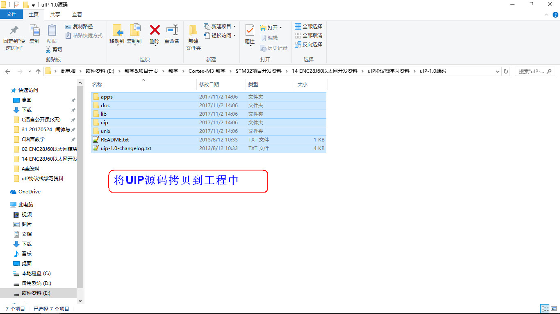The height and width of the screenshot is (314, 560).
Task: Switch to large icons view at bottom right
Action: 554,309
